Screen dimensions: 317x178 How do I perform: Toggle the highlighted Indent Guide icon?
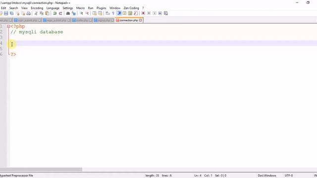click(x=119, y=13)
